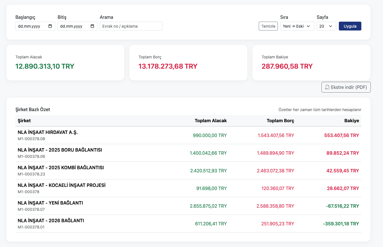Click the Şirket column header

coord(24,121)
